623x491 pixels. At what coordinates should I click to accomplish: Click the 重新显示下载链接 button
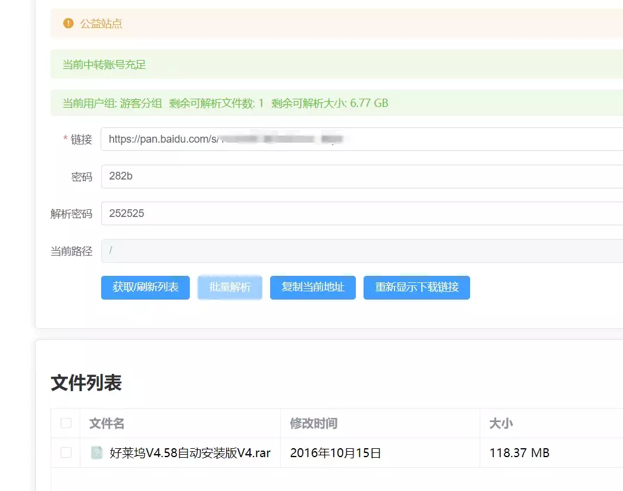[417, 288]
